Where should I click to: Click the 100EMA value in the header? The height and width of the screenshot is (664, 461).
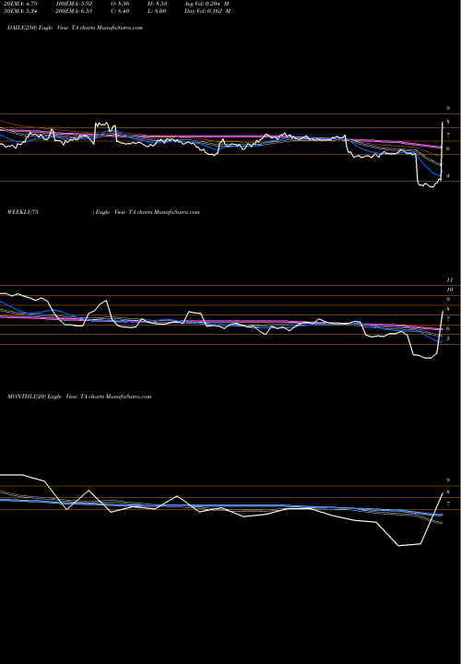click(x=74, y=4)
